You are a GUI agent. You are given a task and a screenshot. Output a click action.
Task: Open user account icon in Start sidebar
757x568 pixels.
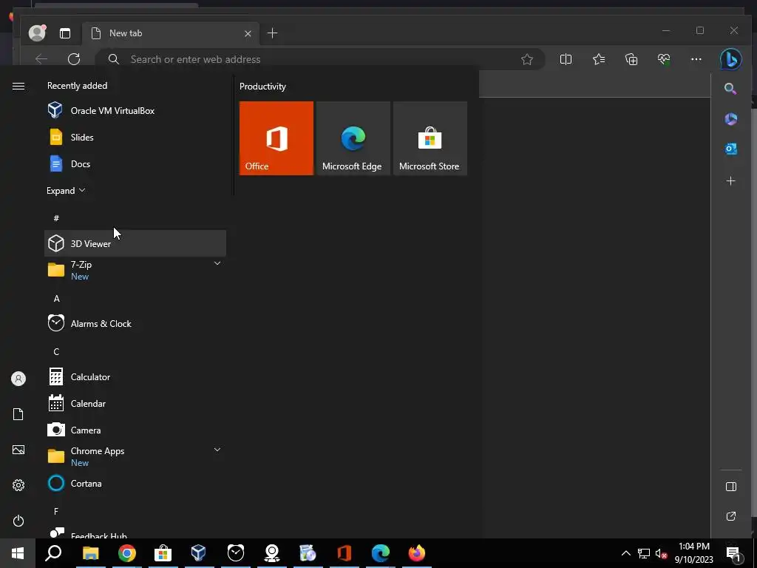(x=18, y=379)
